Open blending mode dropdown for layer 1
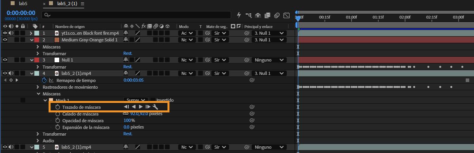This screenshot has height=153, width=474. coord(187,33)
